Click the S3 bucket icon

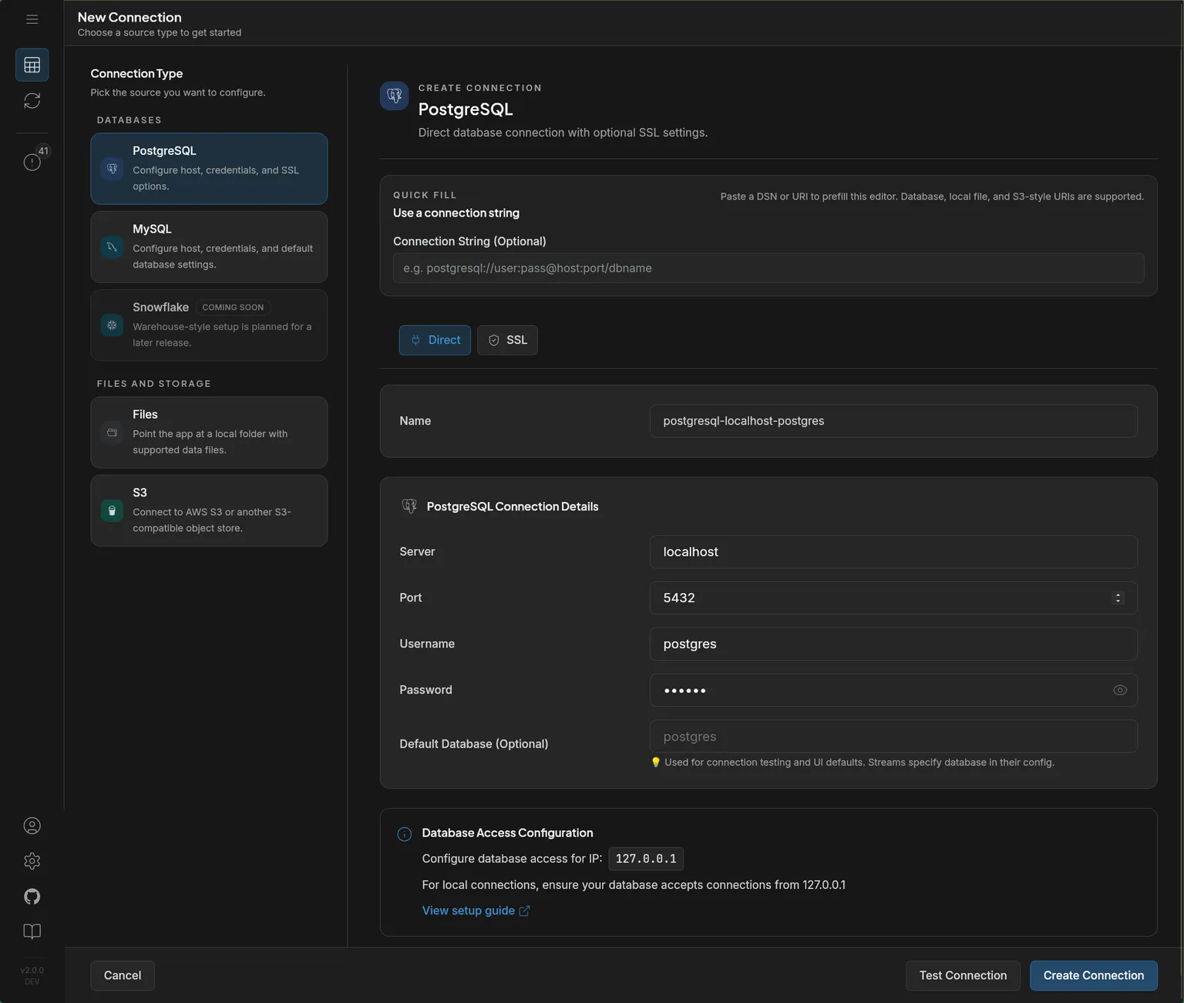[112, 510]
